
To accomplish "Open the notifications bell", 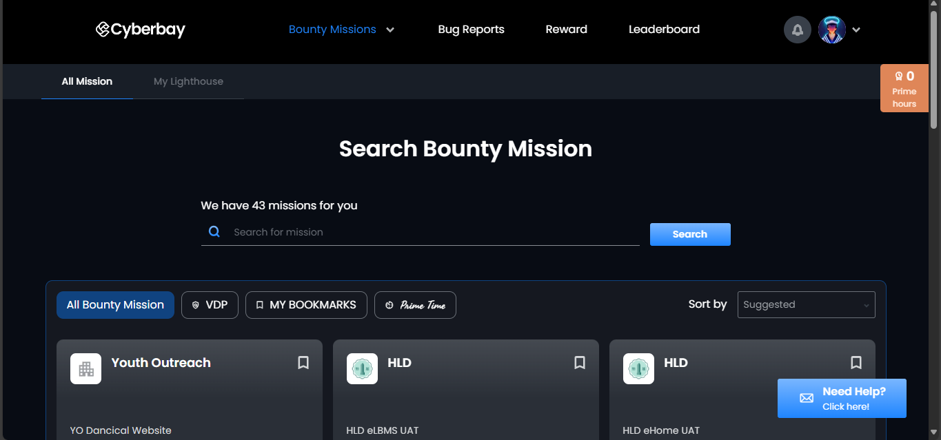I will [x=798, y=30].
